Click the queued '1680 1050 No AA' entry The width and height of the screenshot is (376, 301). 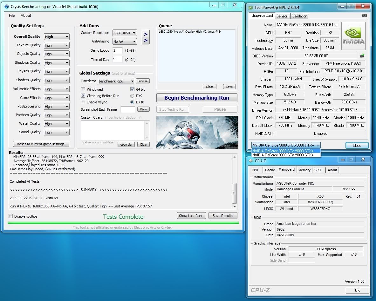pos(189,32)
